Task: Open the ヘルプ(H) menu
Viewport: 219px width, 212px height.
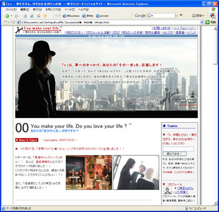Action: pos(83,9)
